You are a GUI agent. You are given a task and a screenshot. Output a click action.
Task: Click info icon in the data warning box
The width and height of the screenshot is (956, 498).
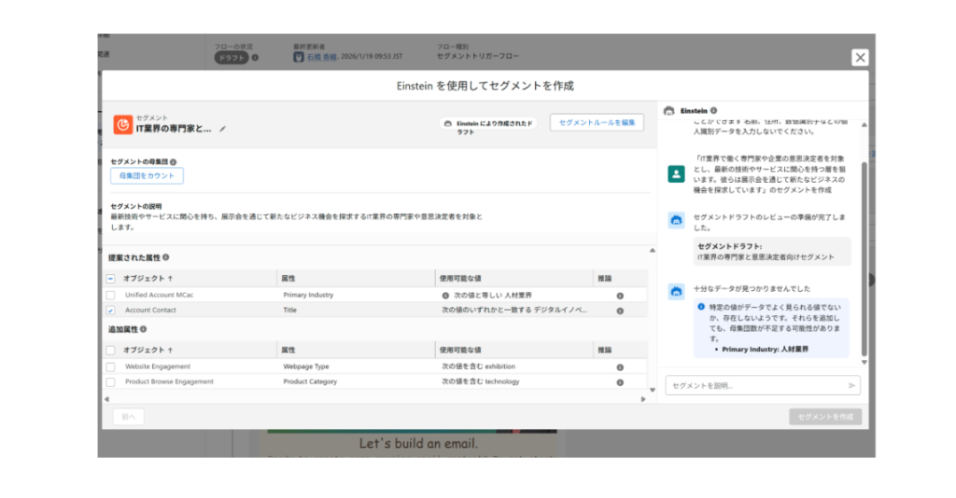pos(701,307)
